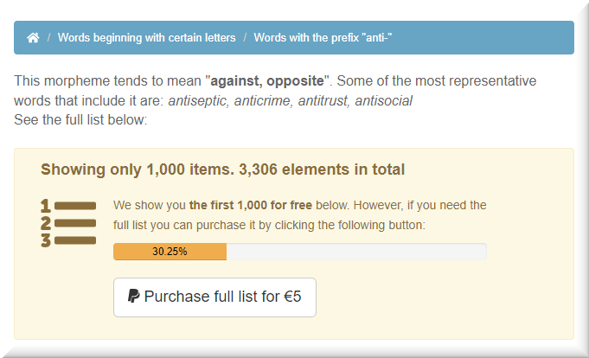Image resolution: width=589 pixels, height=358 pixels.
Task: Click the bold "against, opposite" text
Action: coord(266,81)
